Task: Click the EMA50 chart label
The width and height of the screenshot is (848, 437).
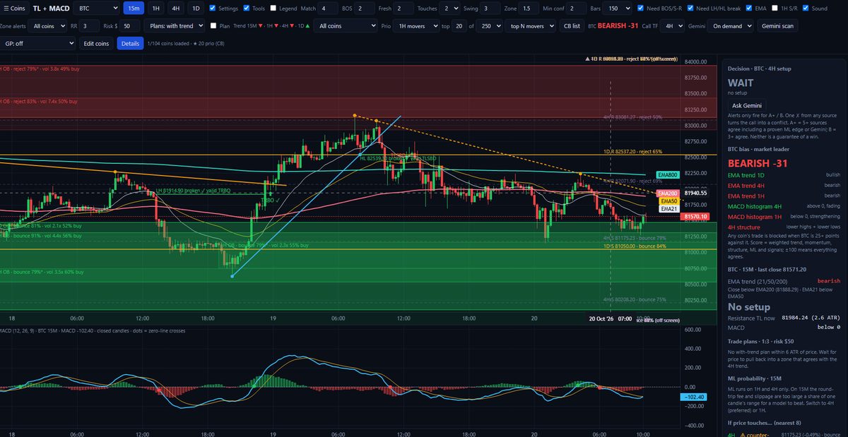Action: (x=669, y=201)
